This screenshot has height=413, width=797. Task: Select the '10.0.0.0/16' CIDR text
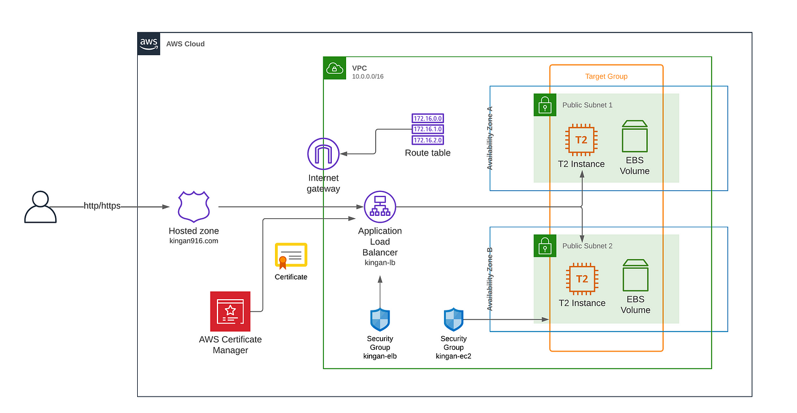[x=368, y=76]
